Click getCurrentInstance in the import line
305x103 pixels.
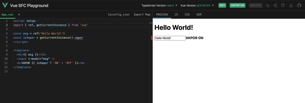(51, 25)
